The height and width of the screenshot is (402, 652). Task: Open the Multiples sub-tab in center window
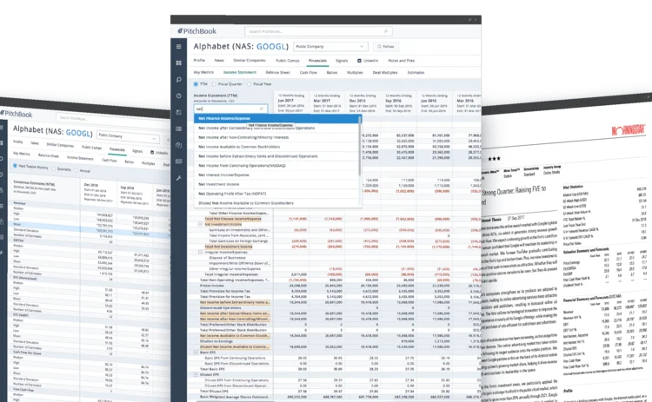pos(355,72)
